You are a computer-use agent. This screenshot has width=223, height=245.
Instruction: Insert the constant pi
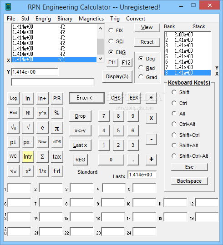point(57,127)
